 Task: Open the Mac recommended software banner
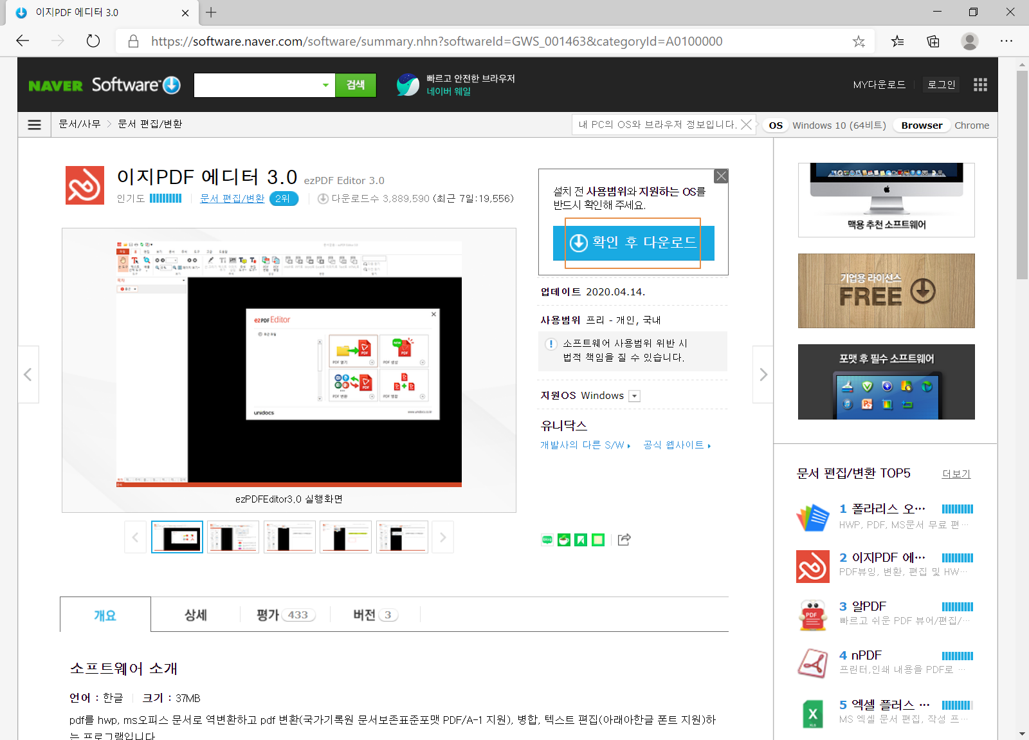tap(886, 200)
